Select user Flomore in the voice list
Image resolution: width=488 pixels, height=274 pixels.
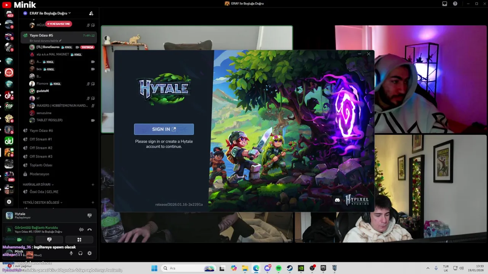click(x=42, y=84)
